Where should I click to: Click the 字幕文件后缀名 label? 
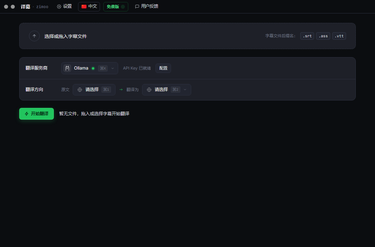(x=280, y=36)
